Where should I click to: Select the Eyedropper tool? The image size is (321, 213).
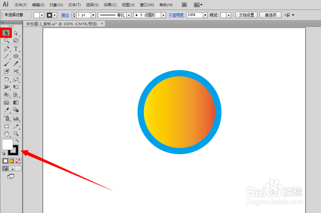[6, 110]
